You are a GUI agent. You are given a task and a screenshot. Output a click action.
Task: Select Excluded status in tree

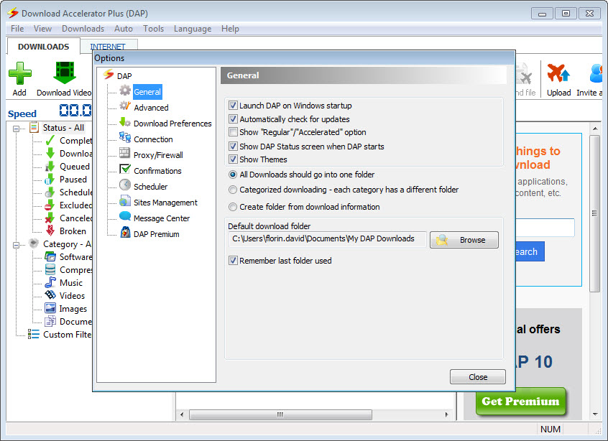pos(75,205)
